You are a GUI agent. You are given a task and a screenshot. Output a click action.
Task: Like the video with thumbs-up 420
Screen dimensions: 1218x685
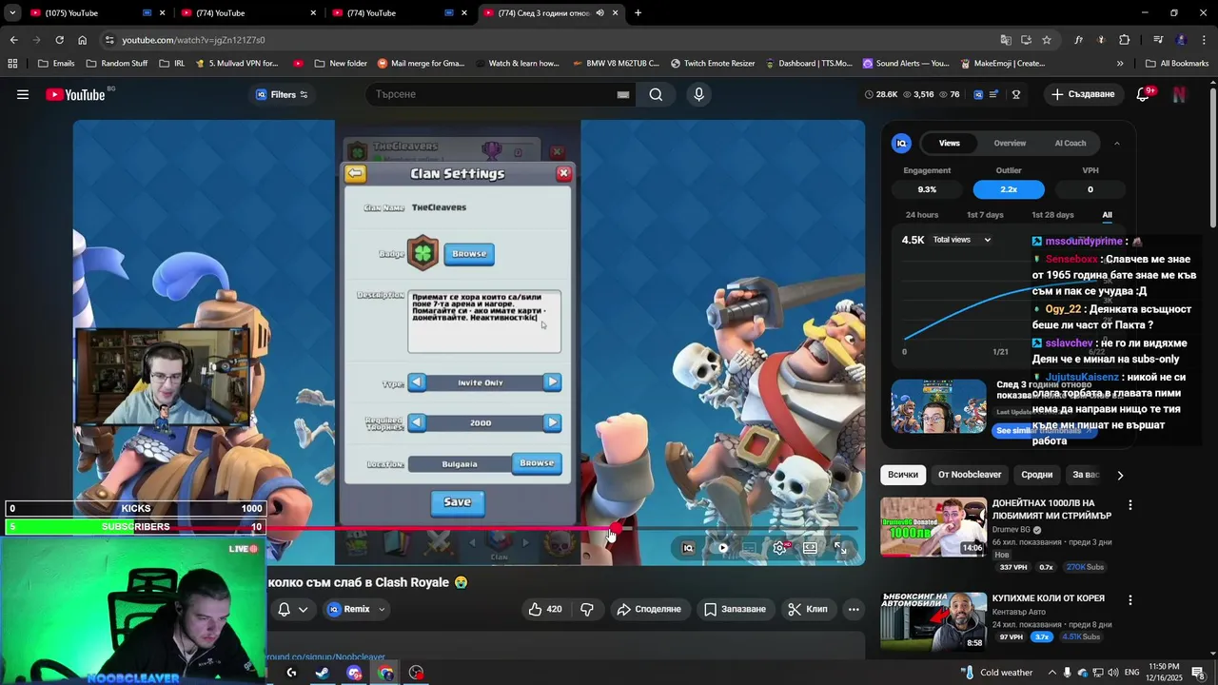point(545,609)
